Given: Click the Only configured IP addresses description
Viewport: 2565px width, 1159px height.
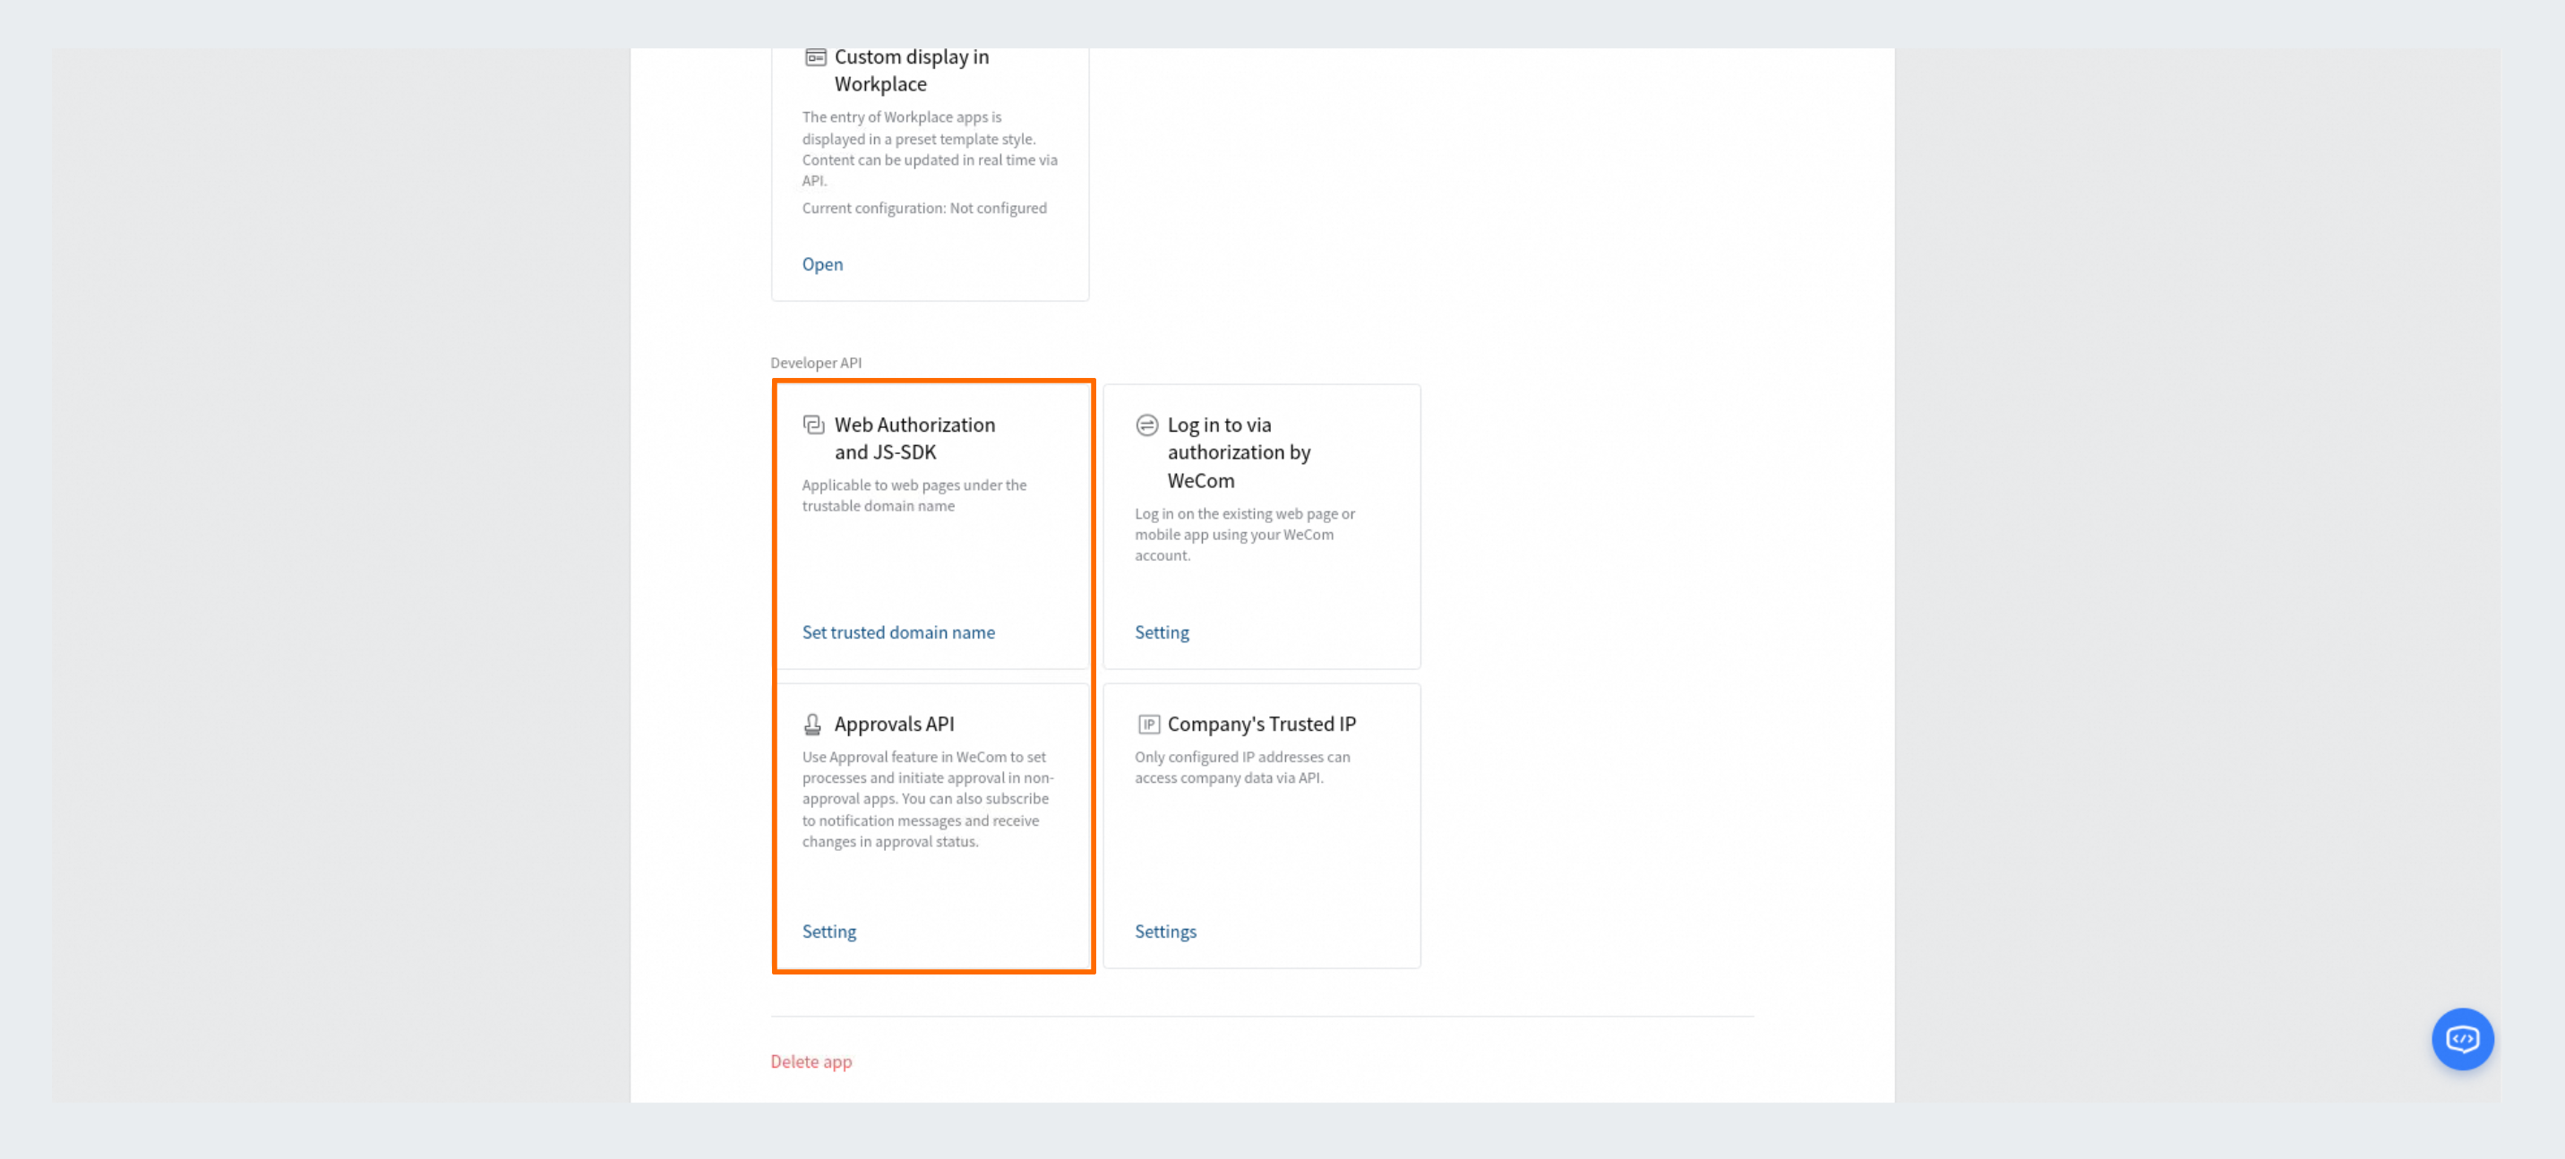Looking at the screenshot, I should 1241,768.
